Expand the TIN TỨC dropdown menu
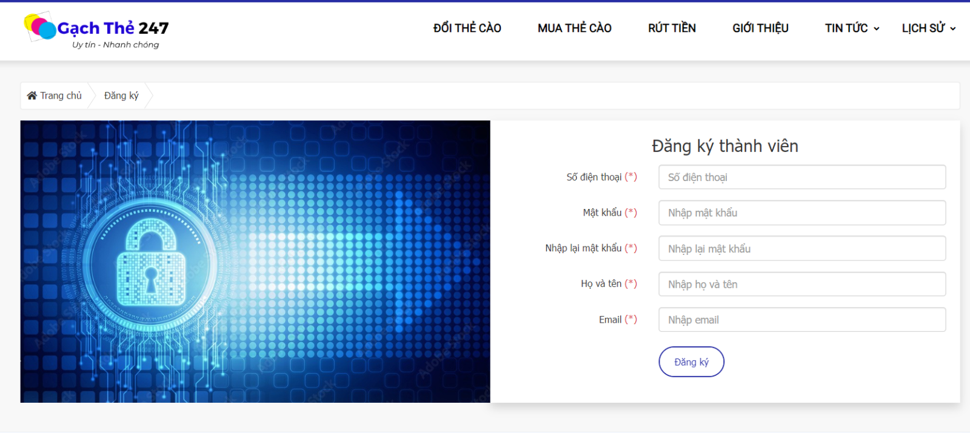This screenshot has width=970, height=433. [x=852, y=28]
